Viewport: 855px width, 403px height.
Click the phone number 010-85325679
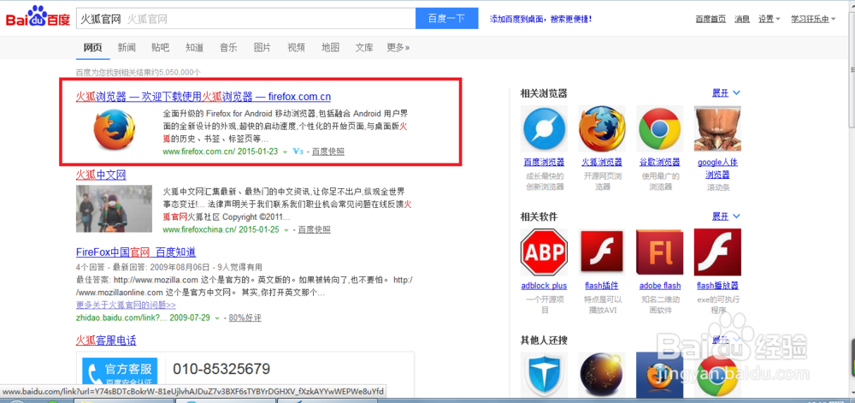221,369
